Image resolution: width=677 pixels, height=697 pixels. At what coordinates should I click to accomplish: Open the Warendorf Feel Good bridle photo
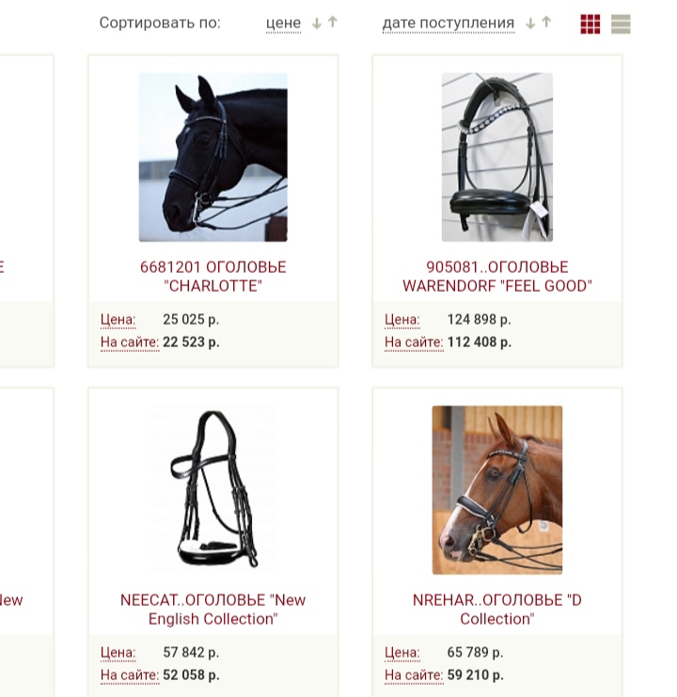click(x=497, y=157)
